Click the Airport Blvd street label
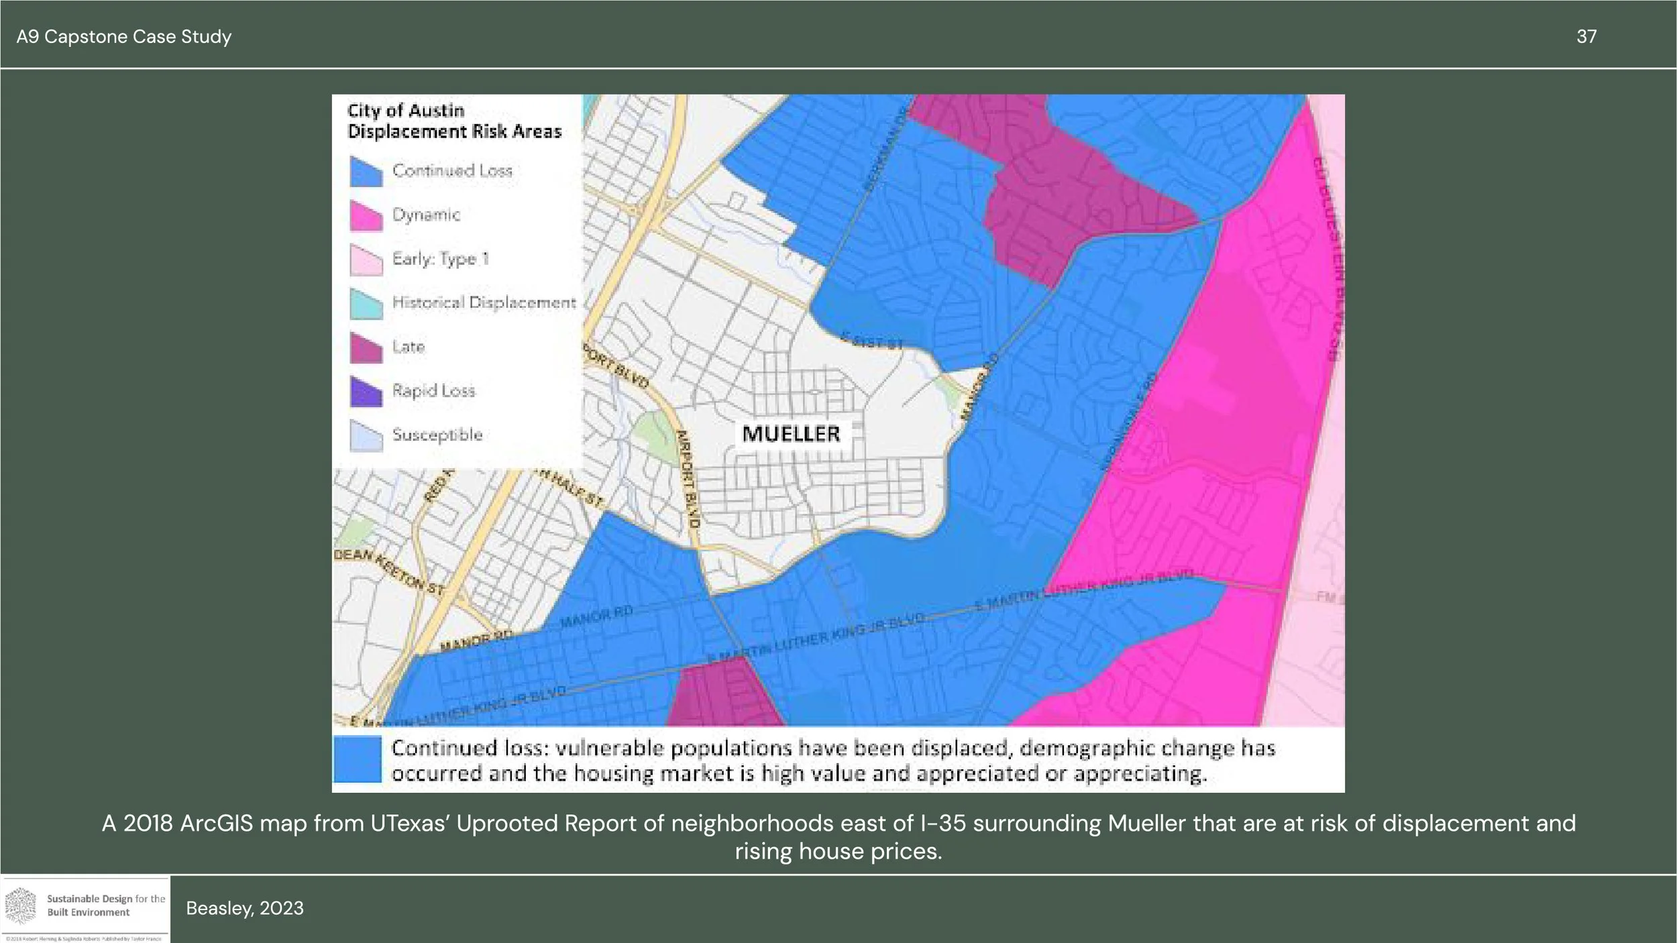Viewport: 1677px width, 943px height. (x=689, y=478)
